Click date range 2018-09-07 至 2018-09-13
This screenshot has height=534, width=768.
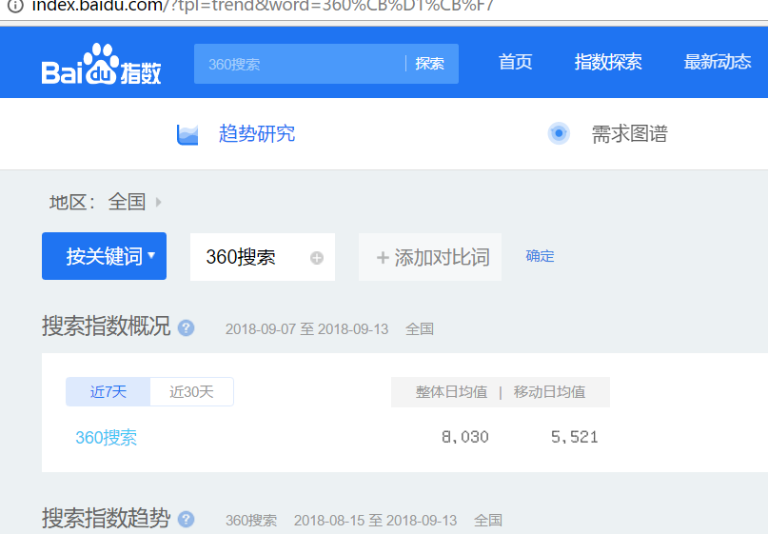pyautogui.click(x=306, y=329)
